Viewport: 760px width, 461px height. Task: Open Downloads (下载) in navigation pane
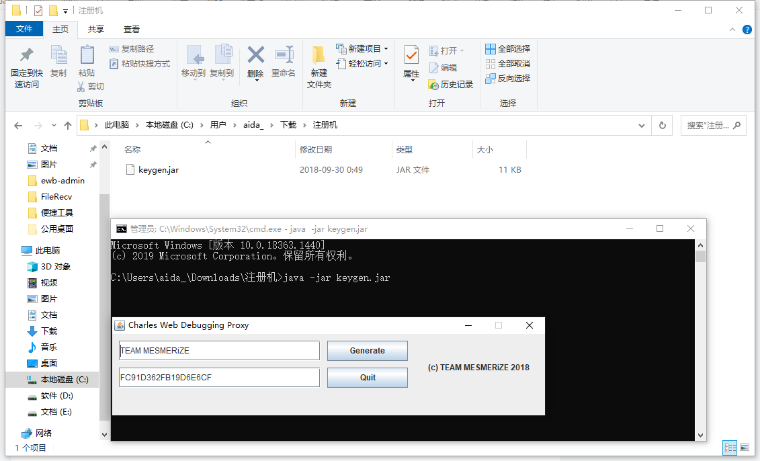point(42,331)
